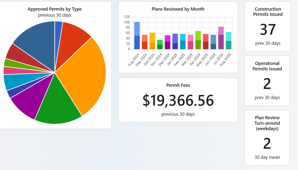
Task: Click the Plans Reviewed by Month title
Action: coord(178,9)
